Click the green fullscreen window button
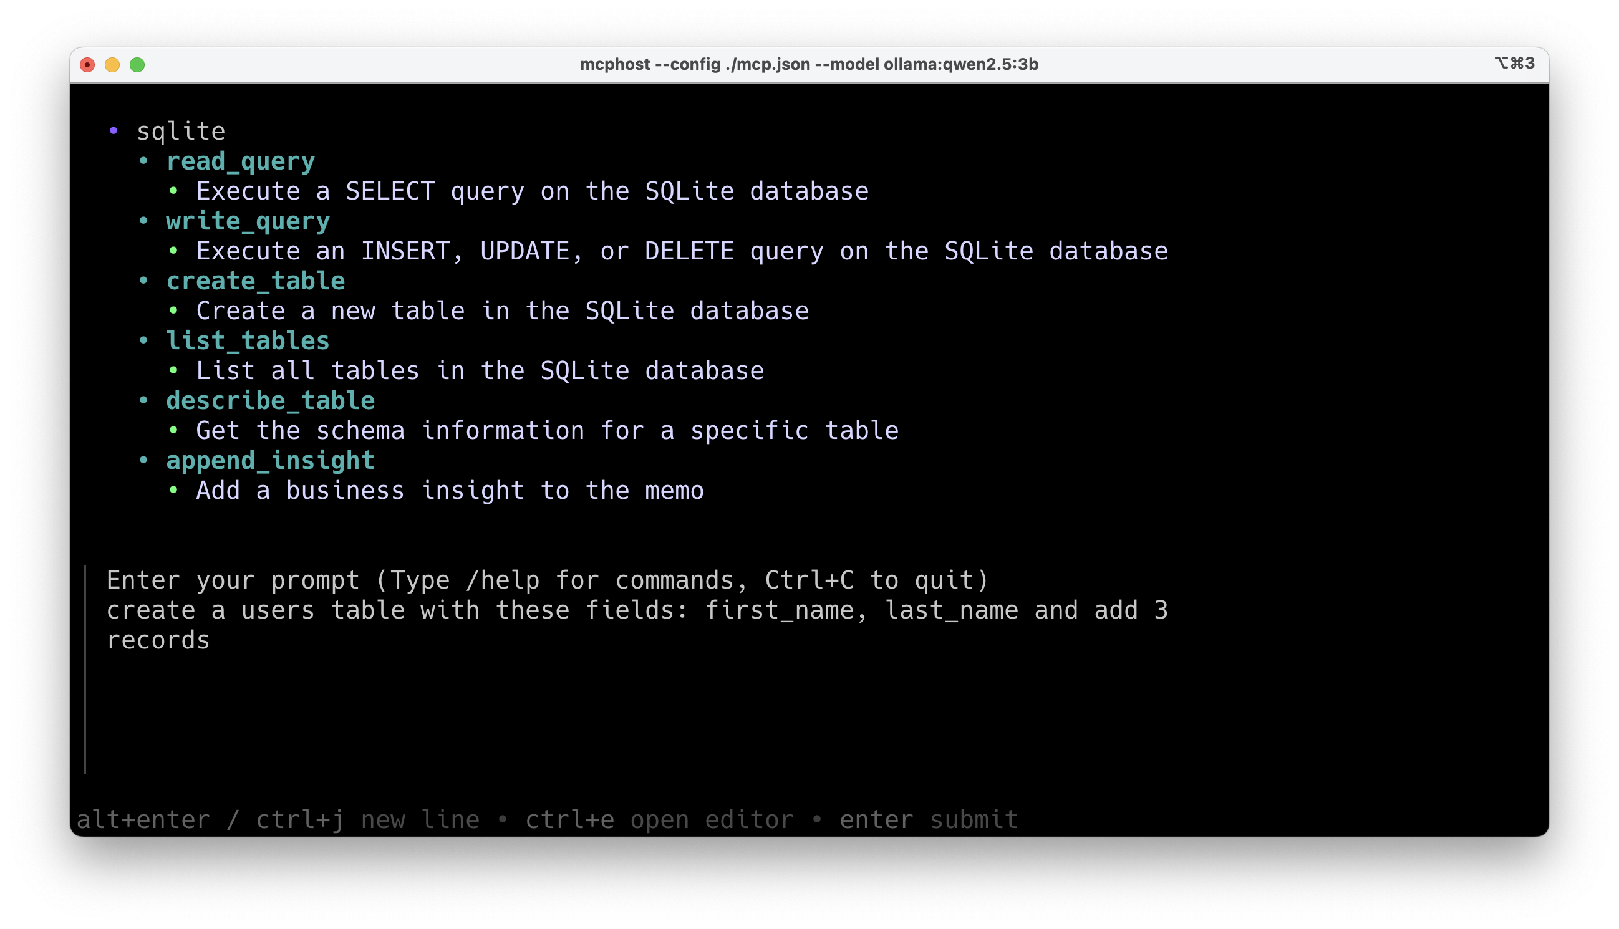Image resolution: width=1619 pixels, height=929 pixels. pyautogui.click(x=137, y=64)
